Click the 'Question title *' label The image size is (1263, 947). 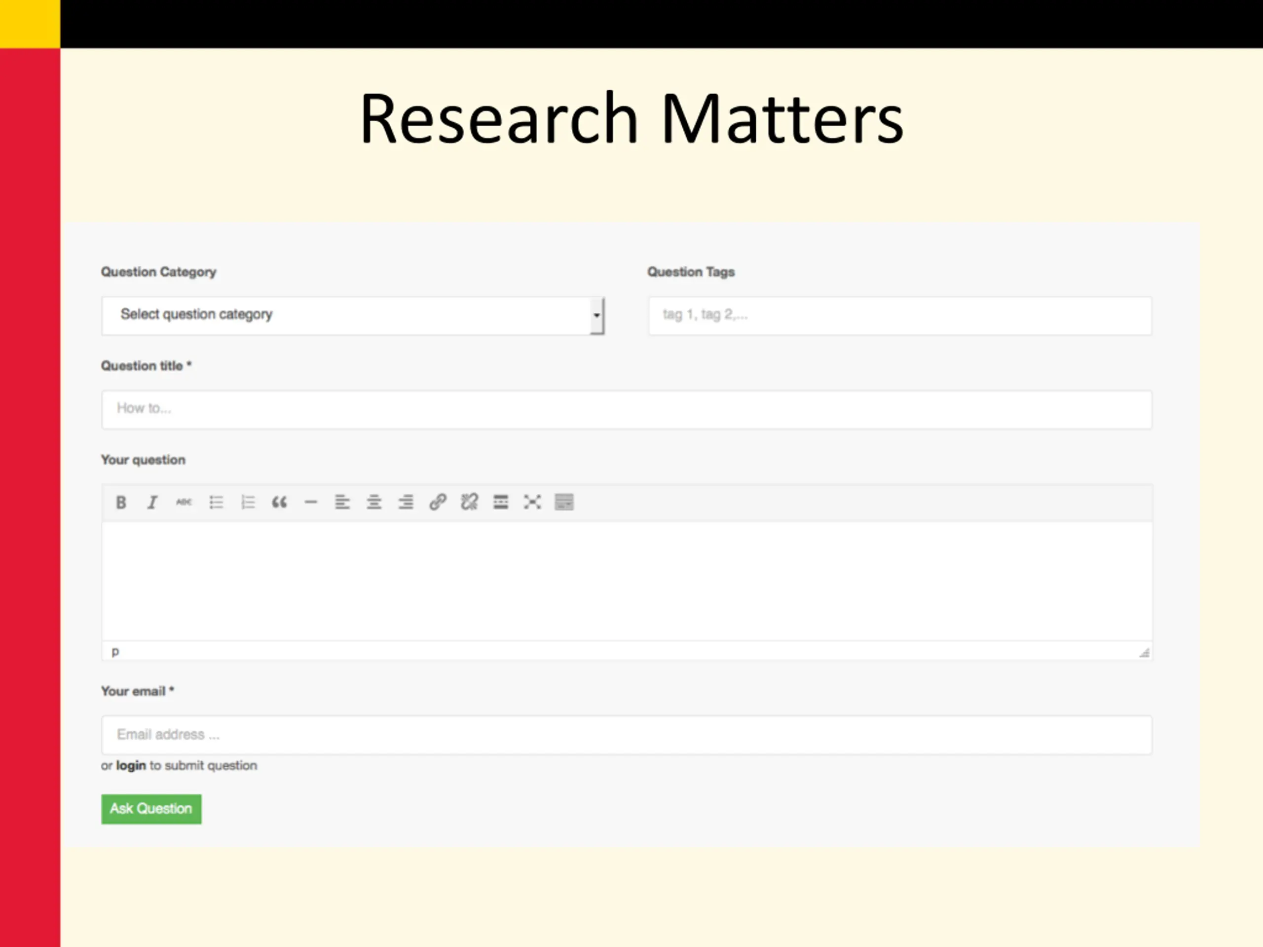(146, 366)
